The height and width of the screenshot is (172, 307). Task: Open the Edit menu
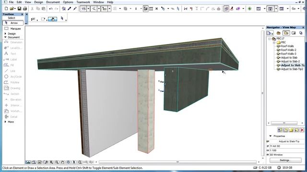pyautogui.click(x=19, y=2)
